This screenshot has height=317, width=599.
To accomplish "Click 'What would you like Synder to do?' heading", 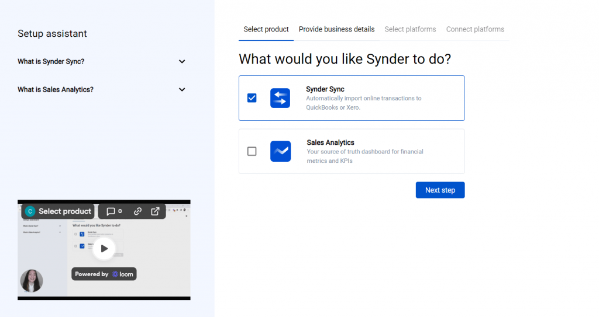I will 345,59.
